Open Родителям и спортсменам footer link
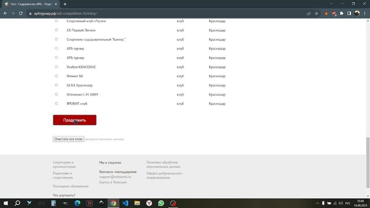370x208 pixels. tap(63, 176)
